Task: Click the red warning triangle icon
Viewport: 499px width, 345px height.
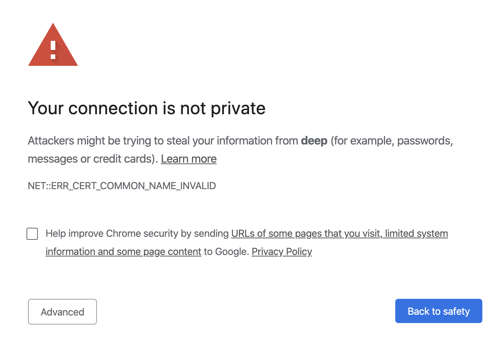Action: point(53,44)
